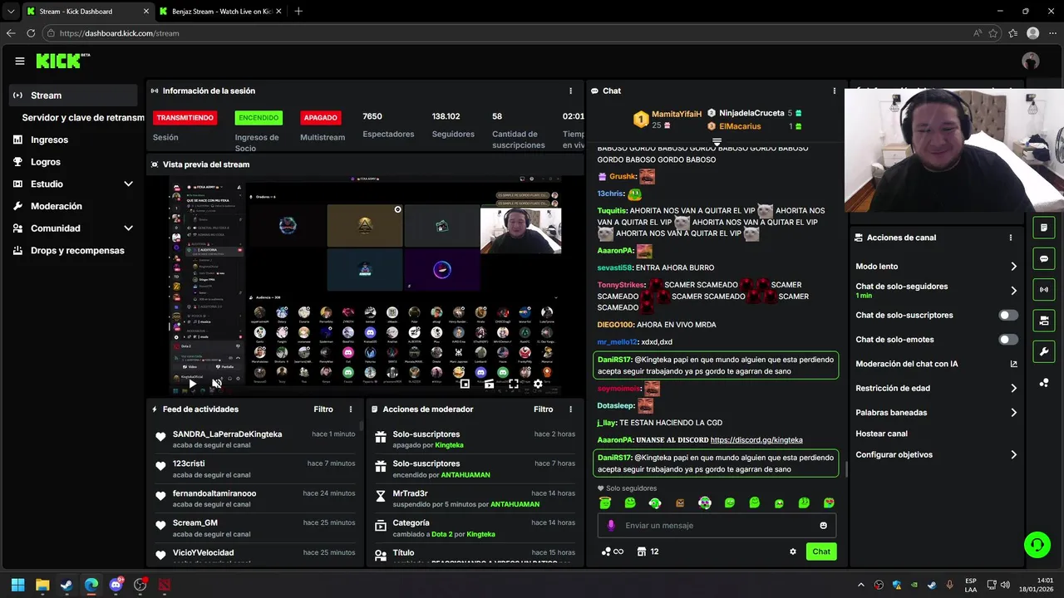The height and width of the screenshot is (598, 1064).
Task: Open options menu for Información de la sesión panel
Action: coord(570,91)
